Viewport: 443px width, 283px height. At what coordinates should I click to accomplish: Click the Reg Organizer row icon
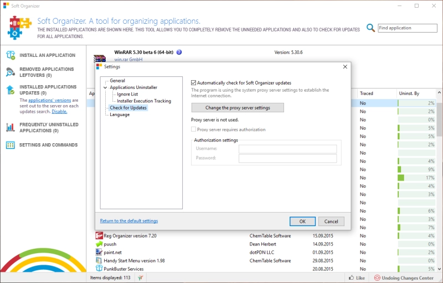(99, 235)
